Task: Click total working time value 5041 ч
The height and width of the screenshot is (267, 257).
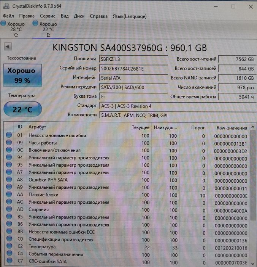Action: pos(237,97)
